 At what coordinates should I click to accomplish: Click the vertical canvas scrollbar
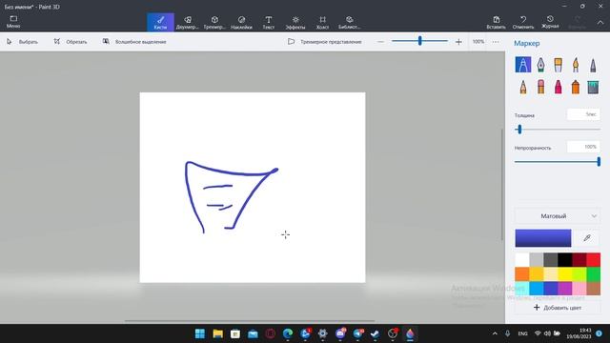click(x=502, y=185)
